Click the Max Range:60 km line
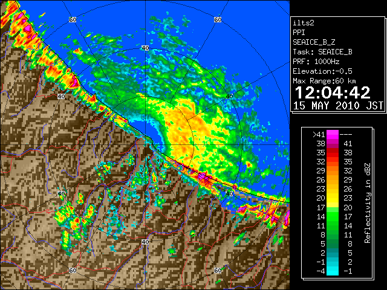Viewport: 387px width, 290px height. point(324,81)
